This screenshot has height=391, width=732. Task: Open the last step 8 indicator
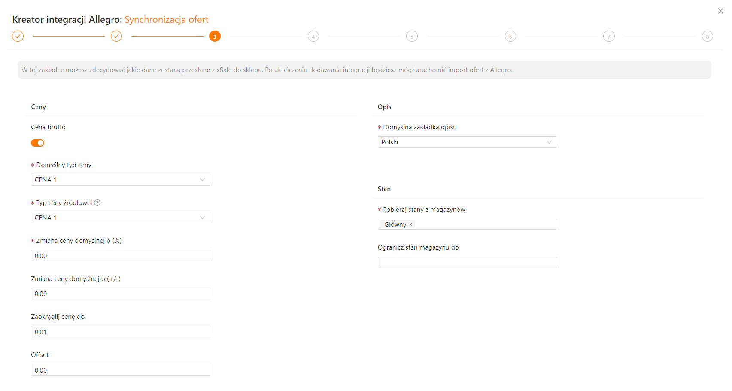coord(707,37)
